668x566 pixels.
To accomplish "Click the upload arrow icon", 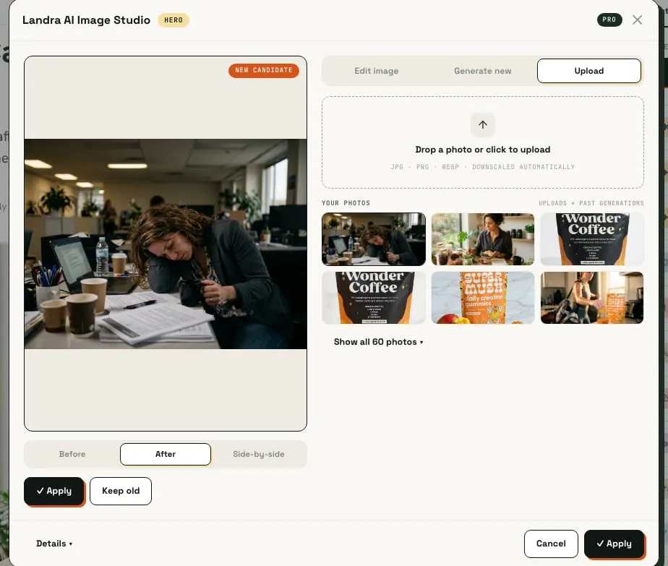I will click(x=482, y=125).
